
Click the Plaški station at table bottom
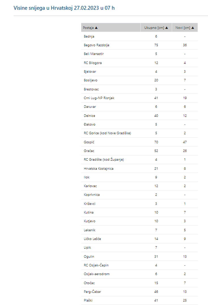pyautogui.click(x=88, y=300)
